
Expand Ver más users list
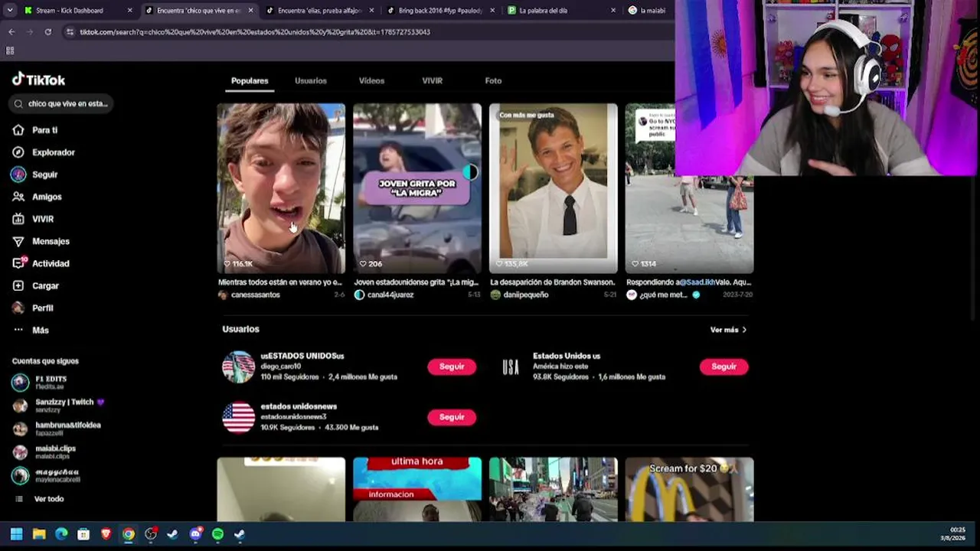pos(728,330)
